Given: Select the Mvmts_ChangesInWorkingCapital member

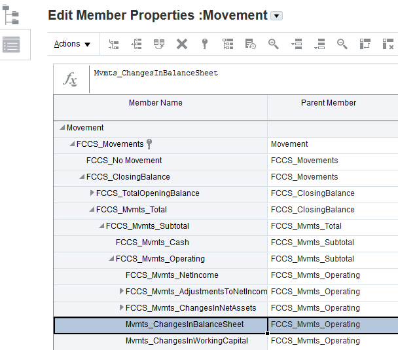Looking at the screenshot, I should tap(187, 341).
